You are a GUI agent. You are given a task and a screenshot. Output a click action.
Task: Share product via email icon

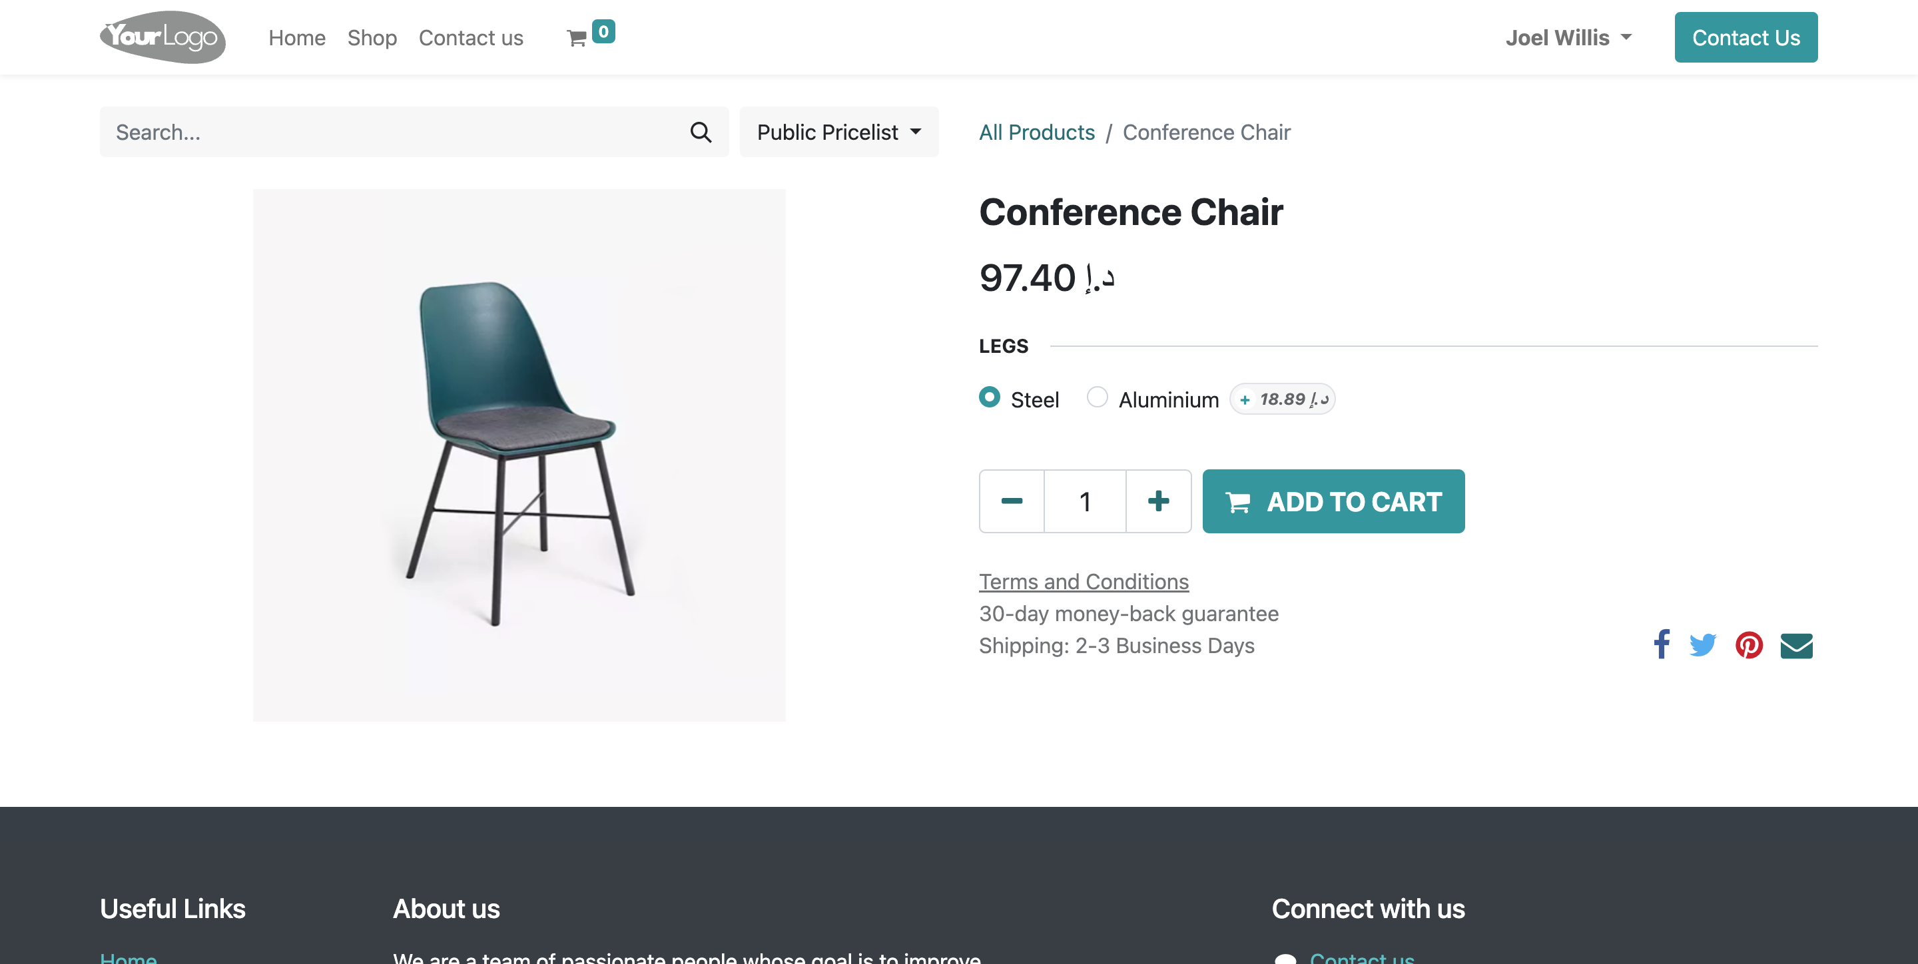point(1796,645)
